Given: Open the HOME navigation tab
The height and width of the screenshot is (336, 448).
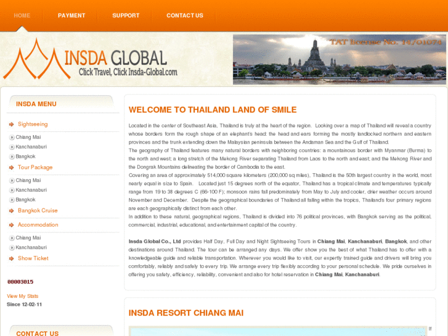Looking at the screenshot, I should tap(22, 15).
